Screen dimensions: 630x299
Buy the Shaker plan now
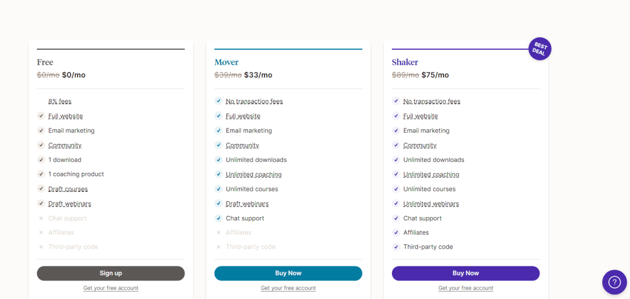pos(466,273)
